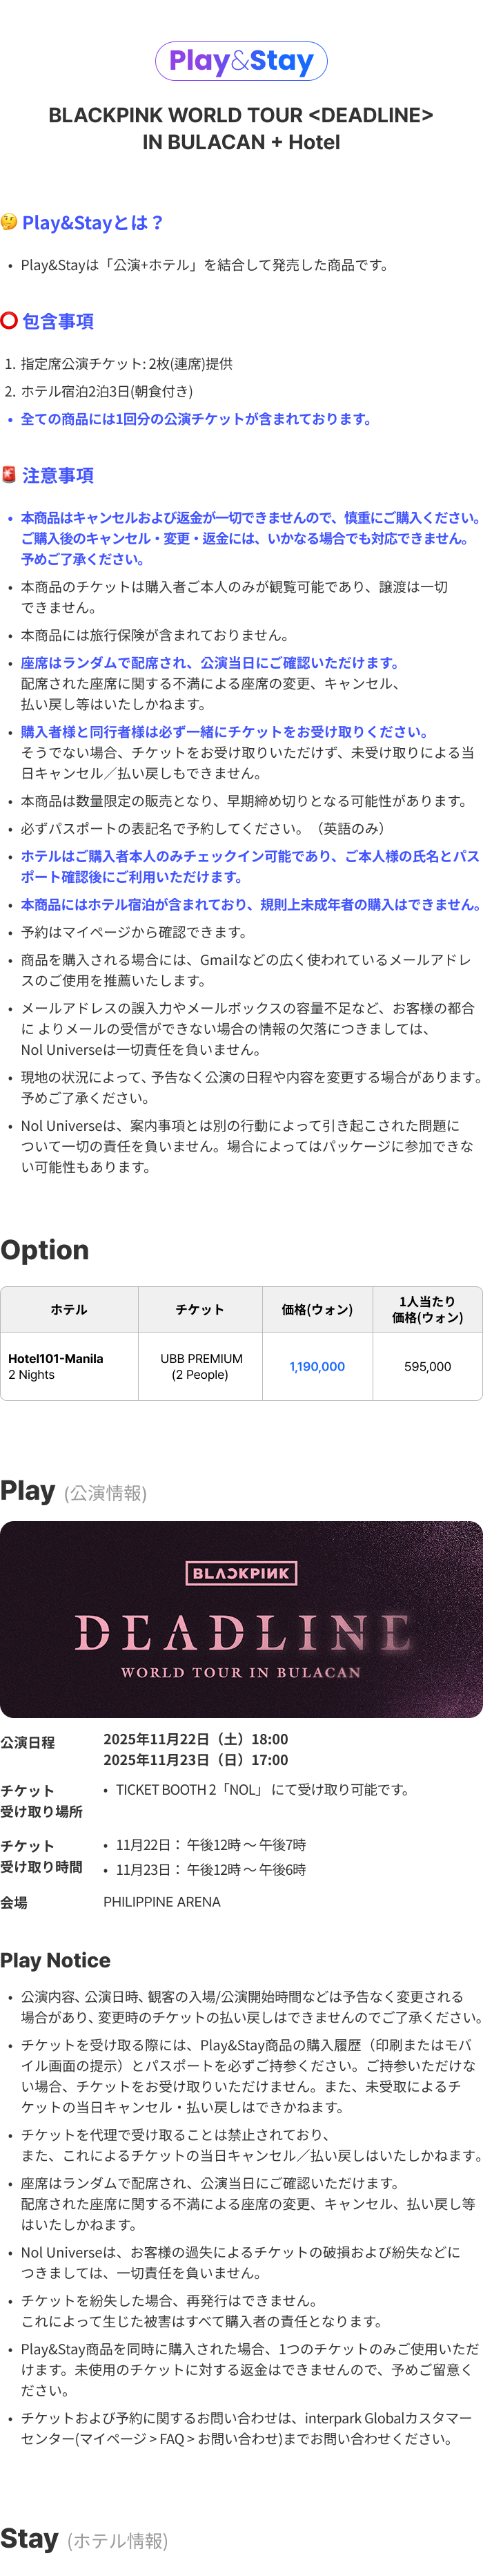Click the Stay (ホテル情報) section heading
The height and width of the screenshot is (2576, 483).
tap(83, 2539)
